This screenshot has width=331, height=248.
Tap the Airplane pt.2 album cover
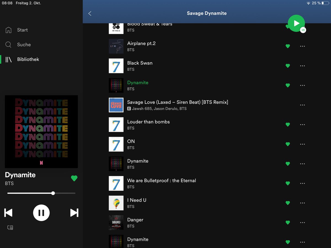116,46
